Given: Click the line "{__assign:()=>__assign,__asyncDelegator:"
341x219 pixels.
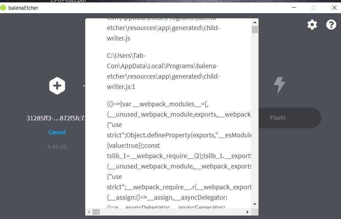Looking at the screenshot, I should click(167, 198).
